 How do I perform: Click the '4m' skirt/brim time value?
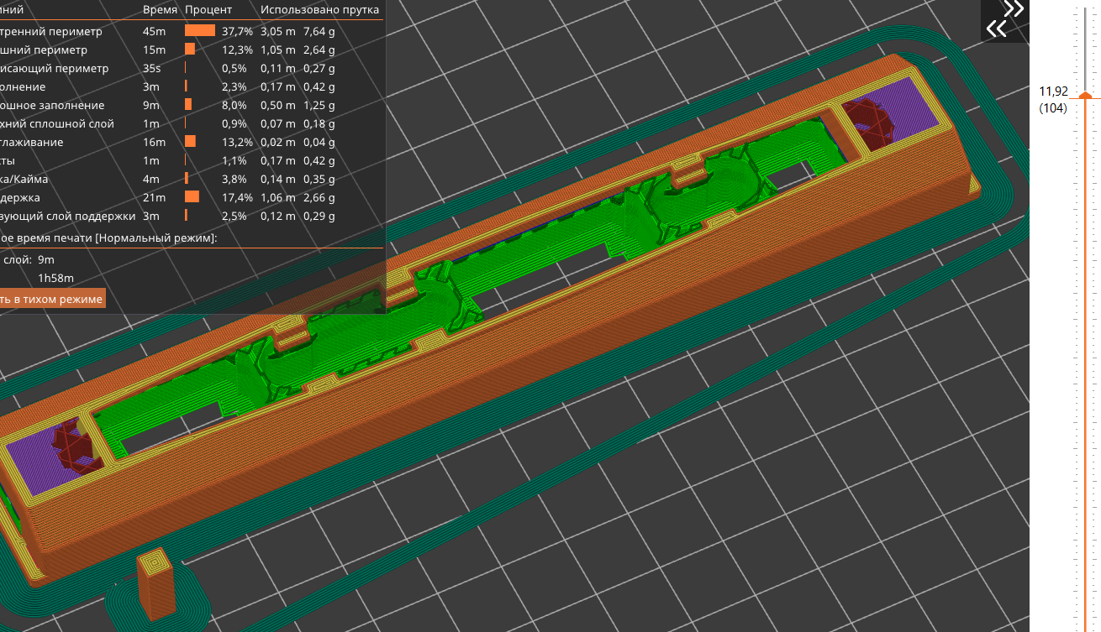pyautogui.click(x=151, y=179)
